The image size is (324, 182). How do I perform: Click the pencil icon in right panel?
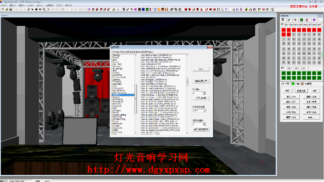pos(289,20)
